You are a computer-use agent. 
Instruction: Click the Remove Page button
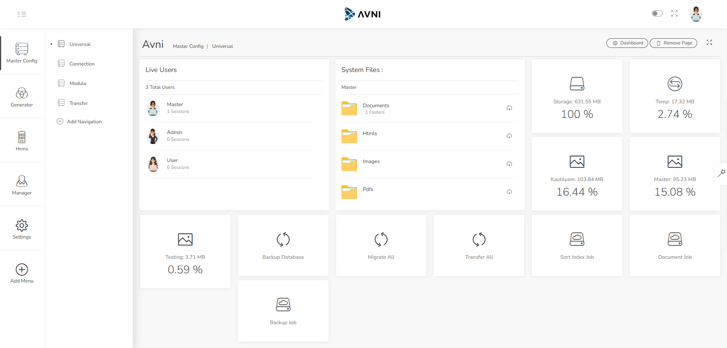point(673,43)
